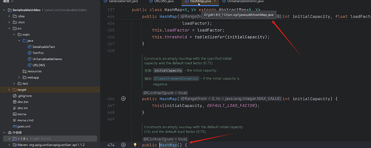
Task: Click the IllegalArgumentException doc link
Action: (176, 78)
